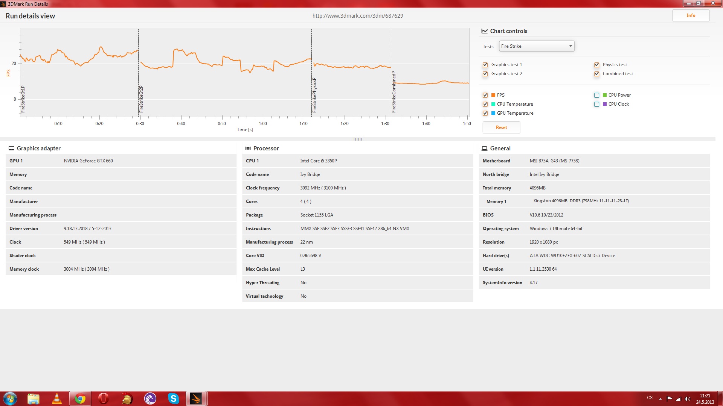Toggle FPS series checkbox
723x406 pixels.
point(485,95)
